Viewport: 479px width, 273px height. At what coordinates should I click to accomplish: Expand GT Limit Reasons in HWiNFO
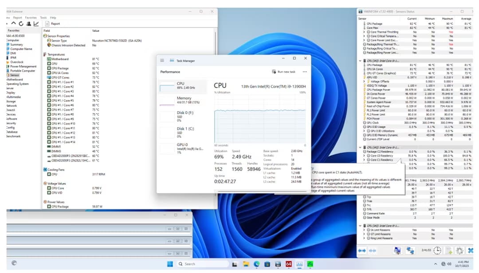point(364,235)
